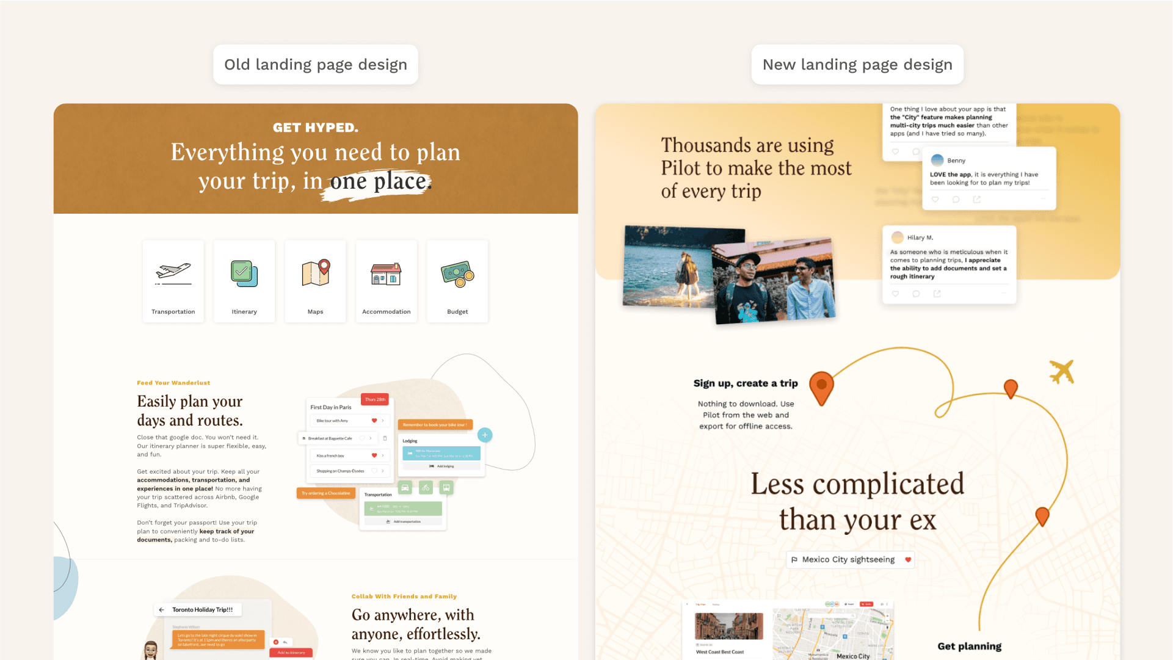Click the plus button in itinerary planner
Screen dimensions: 1173x660
(484, 434)
